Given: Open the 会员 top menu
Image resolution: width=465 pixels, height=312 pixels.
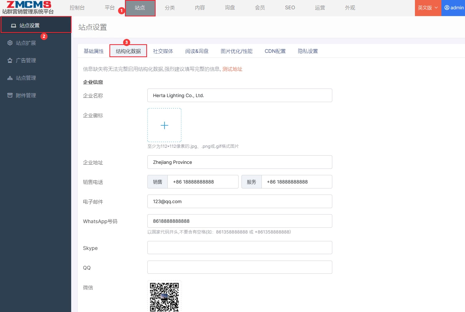Looking at the screenshot, I should pos(260,7).
